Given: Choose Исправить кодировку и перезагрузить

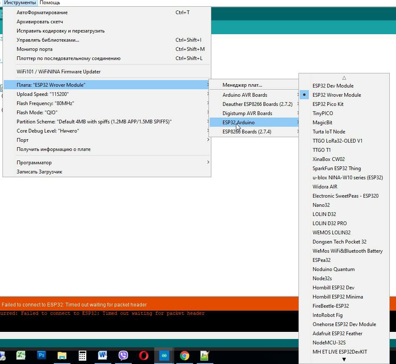Looking at the screenshot, I should coord(107,31).
